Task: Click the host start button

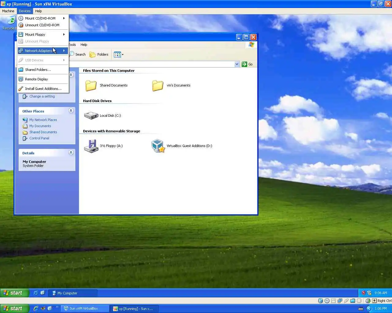Action: point(14,308)
